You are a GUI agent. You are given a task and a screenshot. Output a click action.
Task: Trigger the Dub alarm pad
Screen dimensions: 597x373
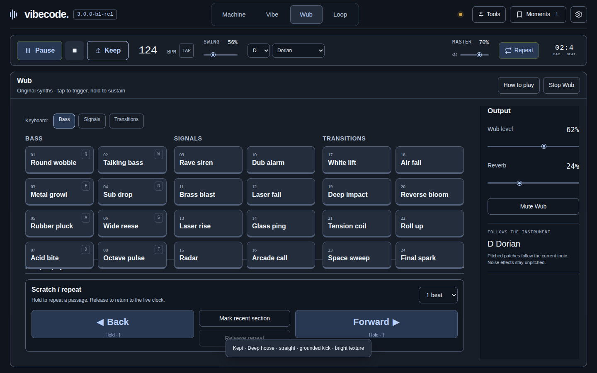coord(281,160)
